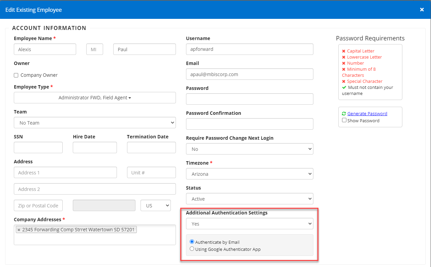Screen dimensions: 431x267
Task: Edit the Email field apaul@mbiscorp.com
Action: 250,74
